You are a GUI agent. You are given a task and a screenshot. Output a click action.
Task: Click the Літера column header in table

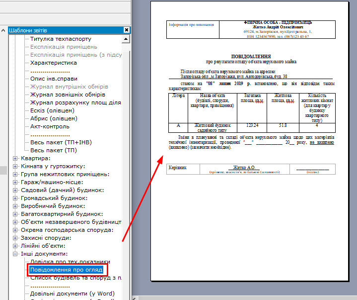(x=178, y=96)
